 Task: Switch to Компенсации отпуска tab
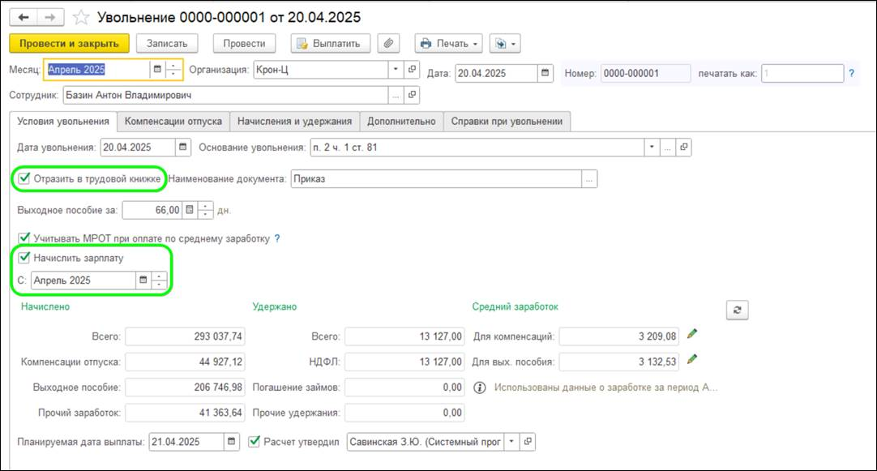[x=173, y=121]
